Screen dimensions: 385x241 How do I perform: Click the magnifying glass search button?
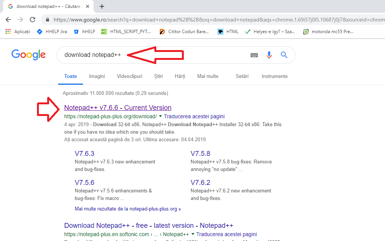(284, 55)
